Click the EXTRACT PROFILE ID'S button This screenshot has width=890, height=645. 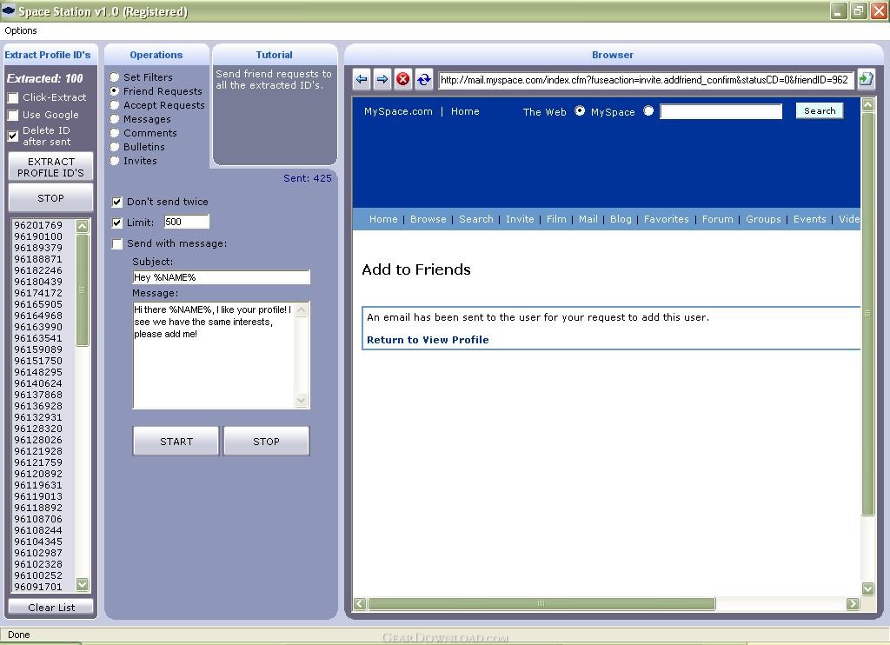click(x=50, y=167)
